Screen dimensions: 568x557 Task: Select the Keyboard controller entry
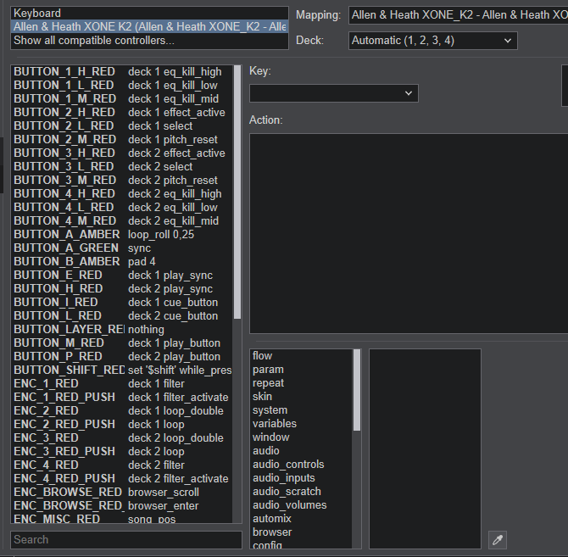click(149, 14)
